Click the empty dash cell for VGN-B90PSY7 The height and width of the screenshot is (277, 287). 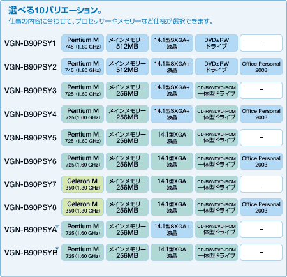tap(261, 184)
